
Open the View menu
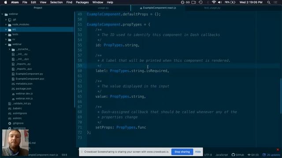(43, 2)
